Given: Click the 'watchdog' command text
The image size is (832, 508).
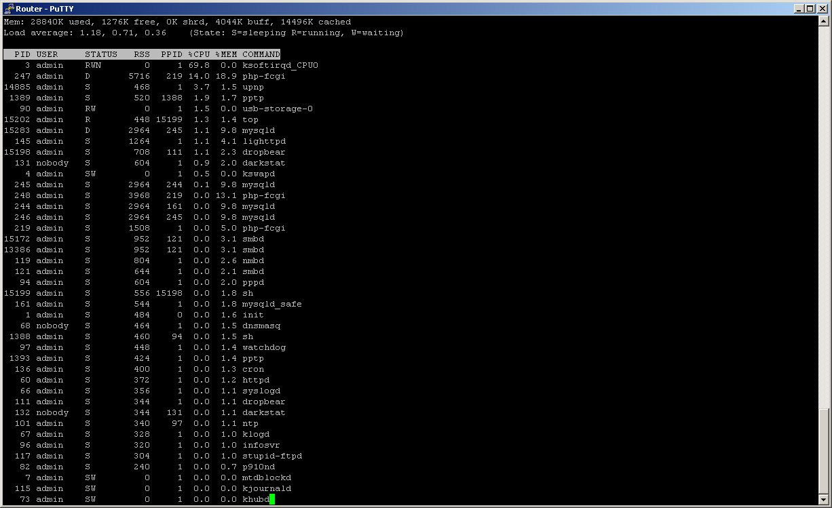Looking at the screenshot, I should click(264, 347).
